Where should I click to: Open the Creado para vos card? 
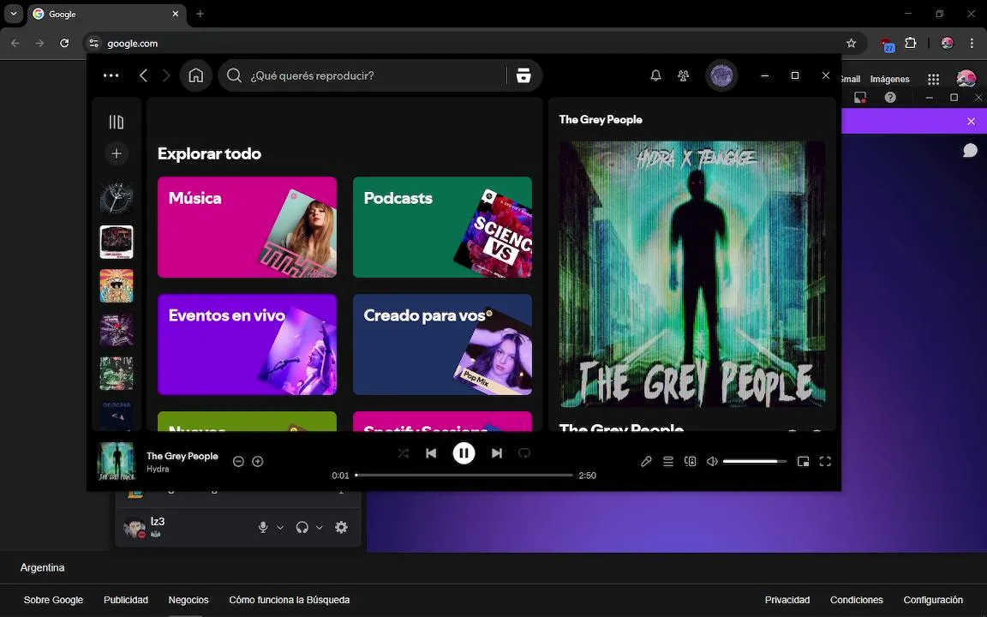[x=442, y=344]
